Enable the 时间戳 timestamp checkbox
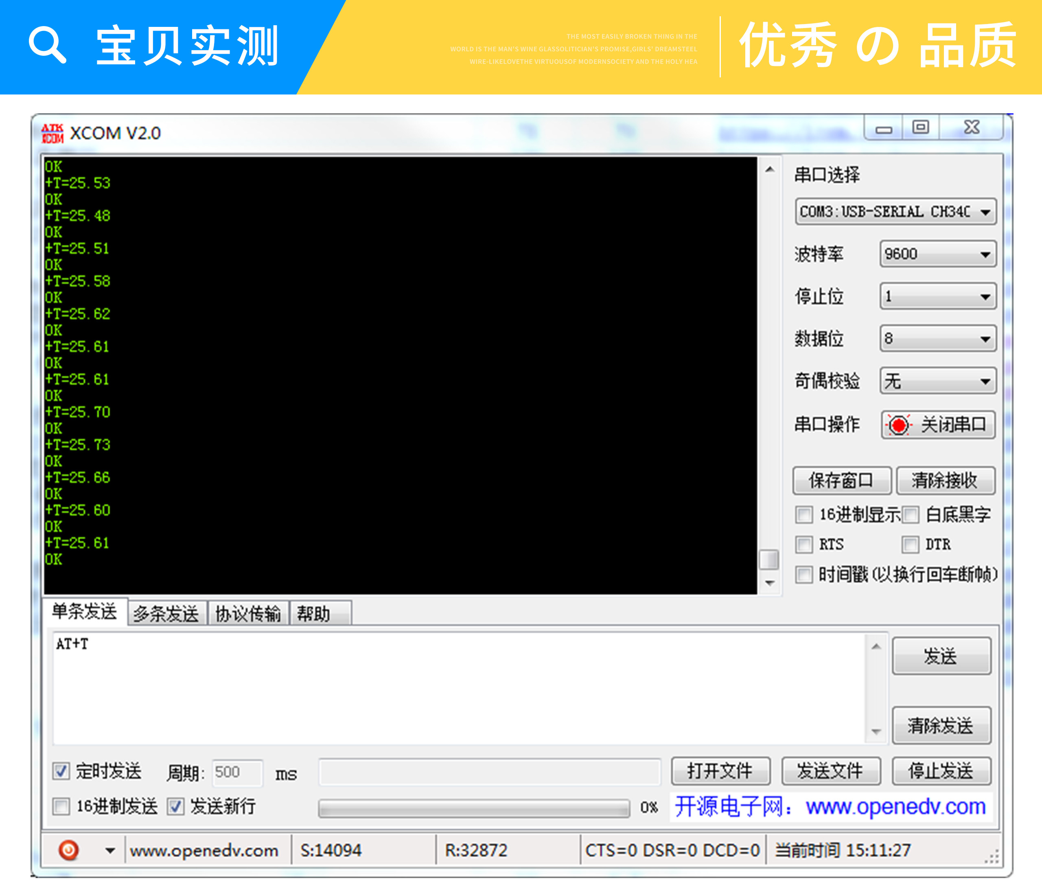The image size is (1042, 896). tap(803, 574)
